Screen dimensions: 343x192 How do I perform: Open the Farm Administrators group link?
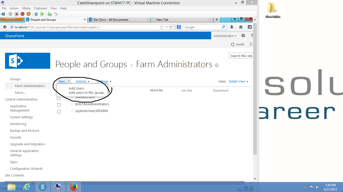(x=30, y=86)
